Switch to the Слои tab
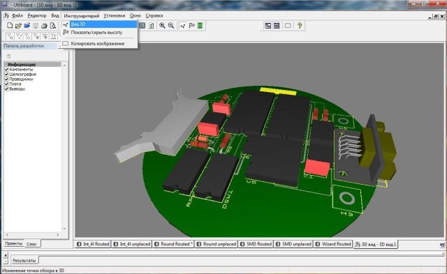Image resolution: width=447 pixels, height=274 pixels. [31, 244]
